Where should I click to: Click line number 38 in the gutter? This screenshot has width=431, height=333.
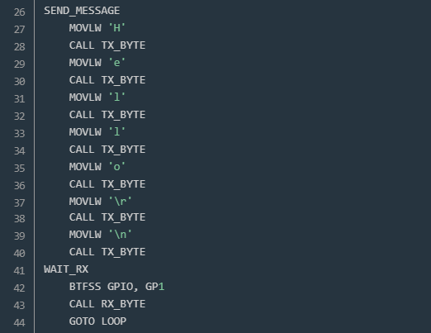pyautogui.click(x=19, y=219)
